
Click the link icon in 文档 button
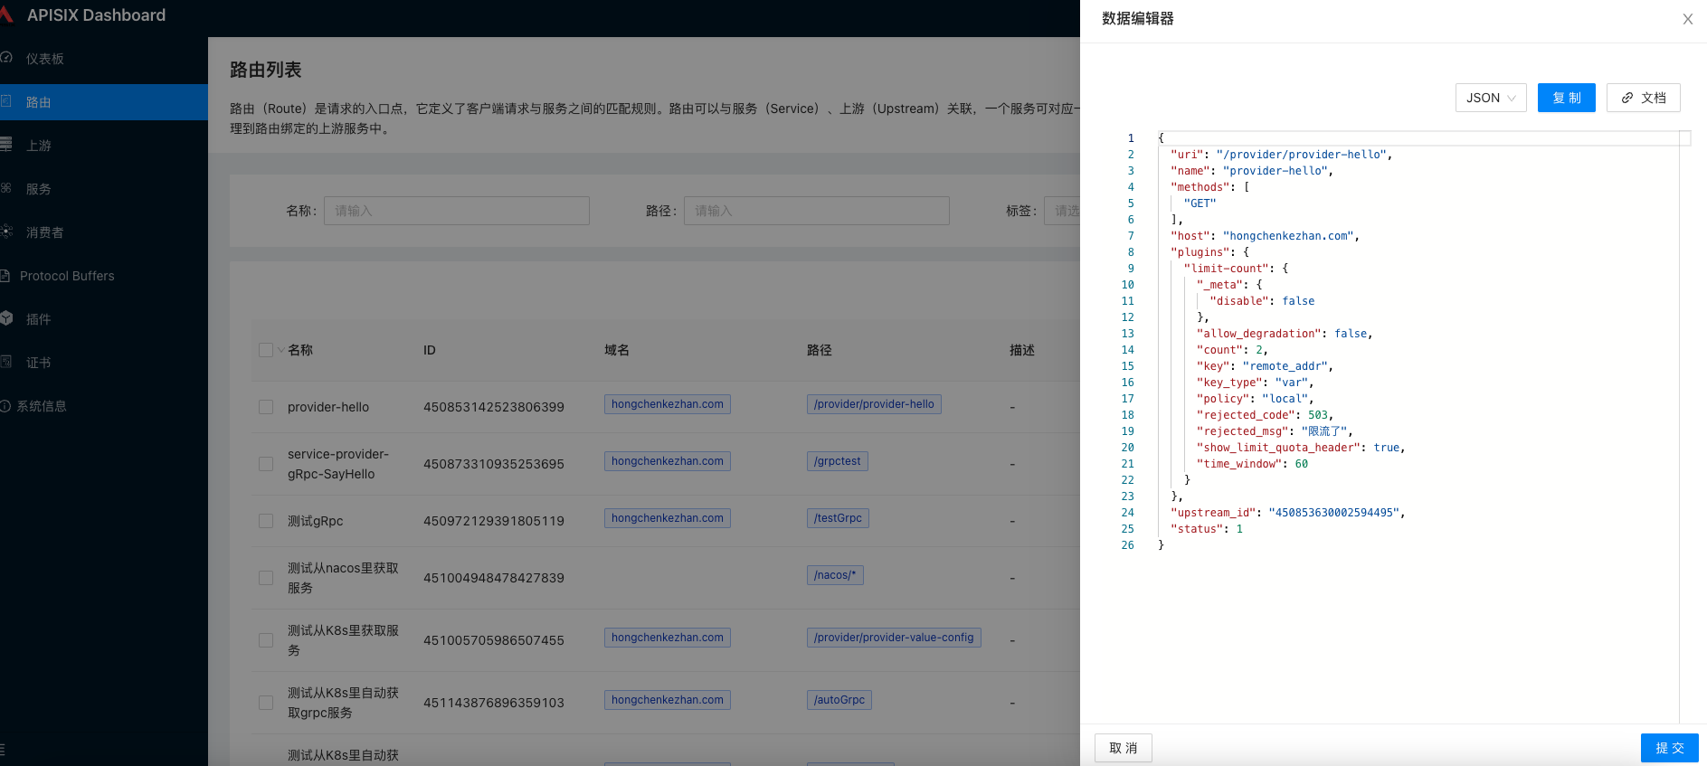[x=1627, y=98]
